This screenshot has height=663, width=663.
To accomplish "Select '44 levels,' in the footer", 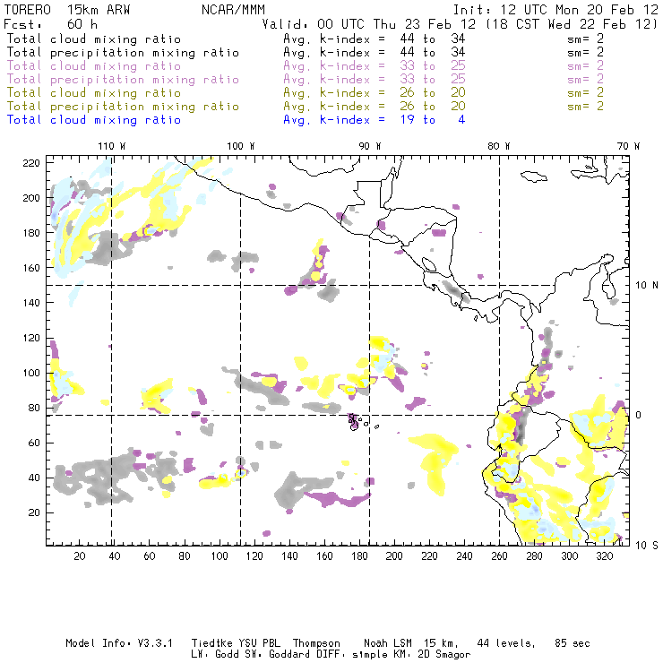I will coord(506,643).
